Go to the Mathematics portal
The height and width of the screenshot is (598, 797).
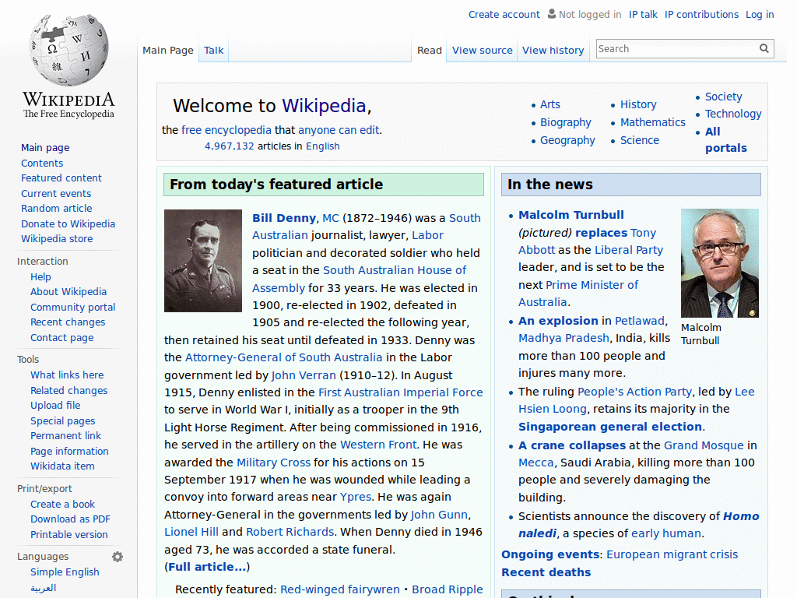click(653, 122)
